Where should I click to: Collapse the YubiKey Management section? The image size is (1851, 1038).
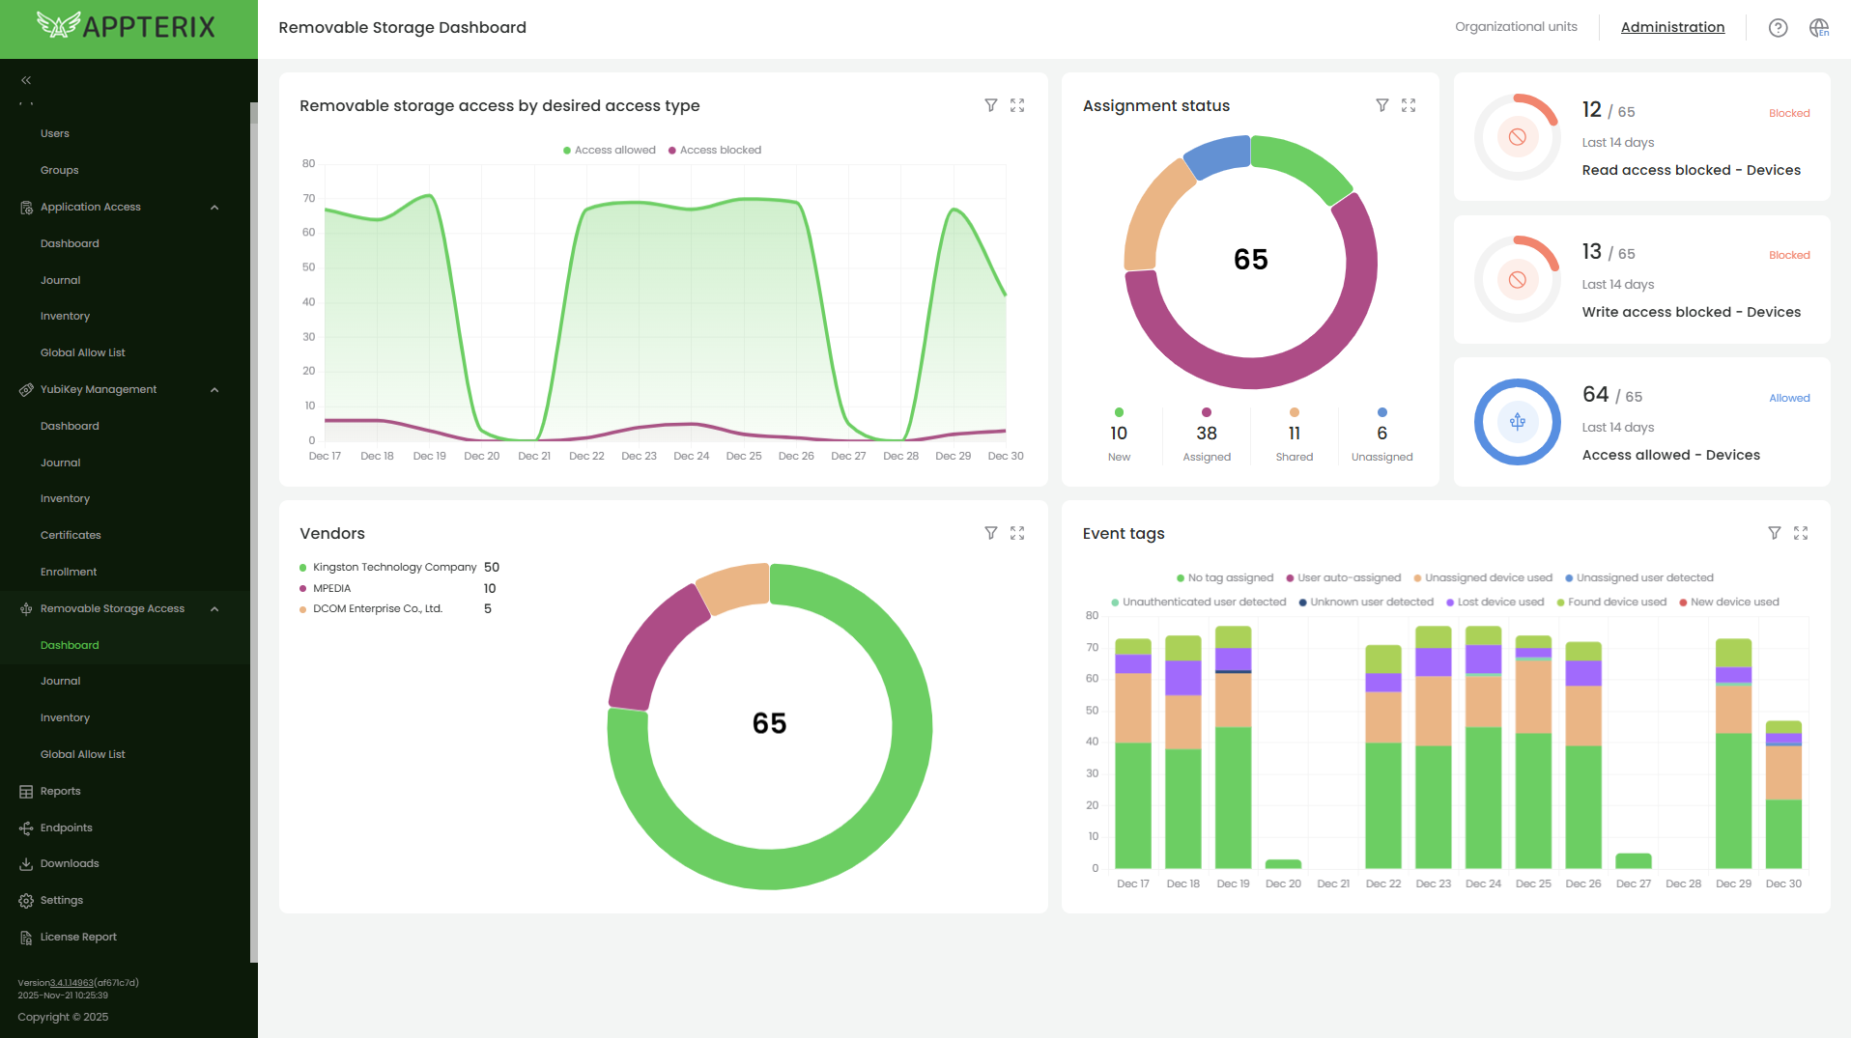click(214, 390)
